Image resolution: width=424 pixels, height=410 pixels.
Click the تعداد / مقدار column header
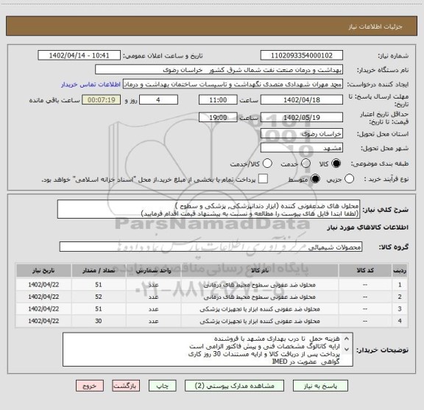[99, 270]
